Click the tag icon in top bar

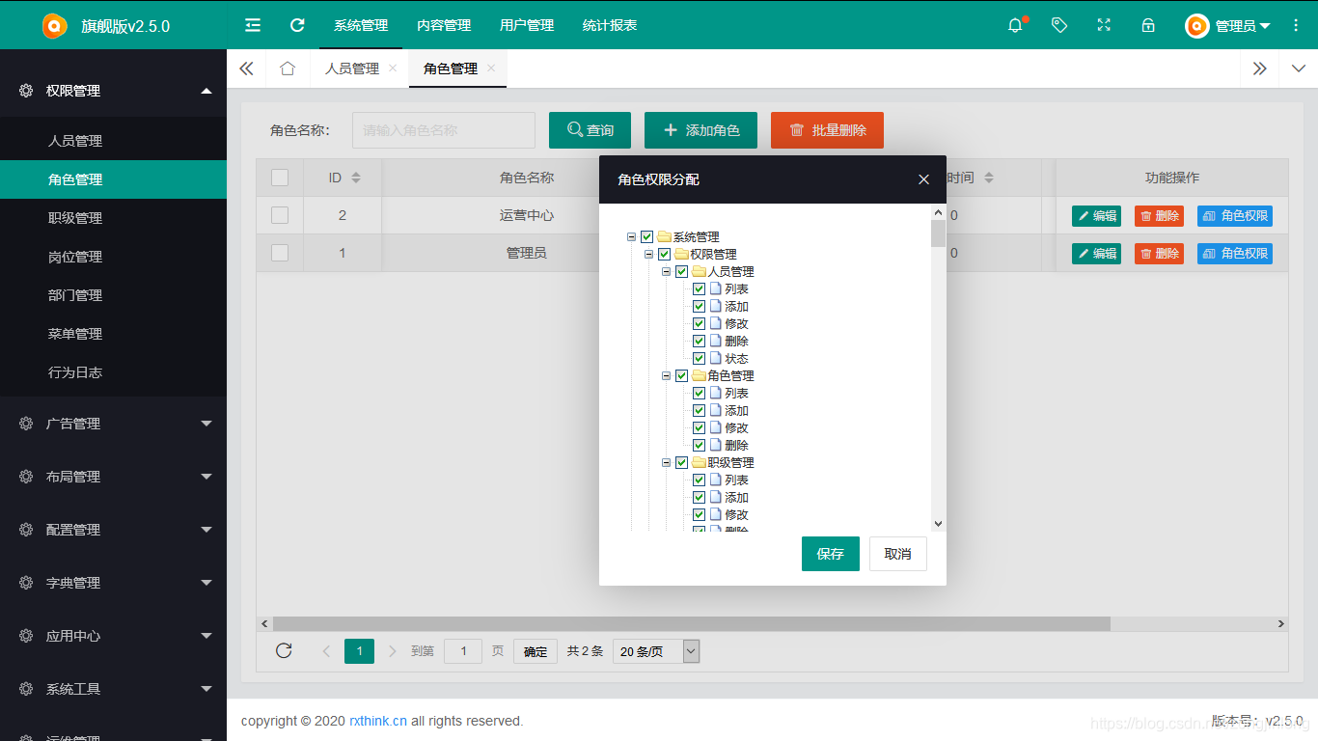pyautogui.click(x=1059, y=25)
